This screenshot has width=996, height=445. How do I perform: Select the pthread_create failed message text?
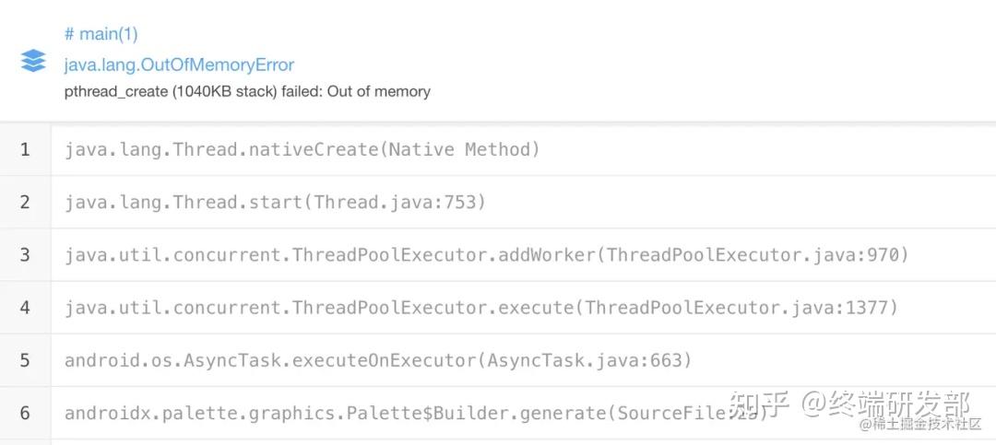[x=247, y=91]
